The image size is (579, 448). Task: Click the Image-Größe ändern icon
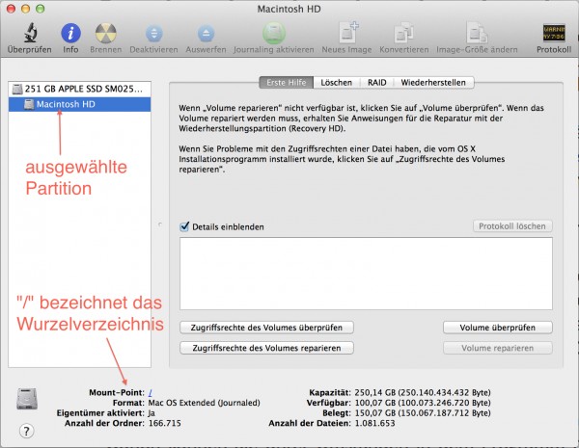(477, 33)
